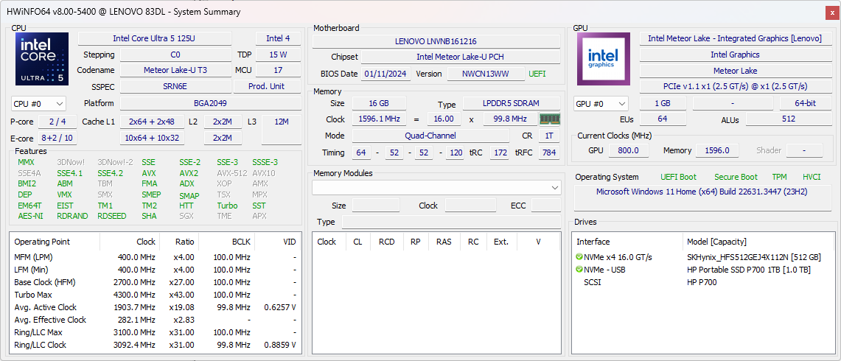
Task: Select the SKHynix_HFS512GEJ4X112N drive entry
Action: pos(703,257)
